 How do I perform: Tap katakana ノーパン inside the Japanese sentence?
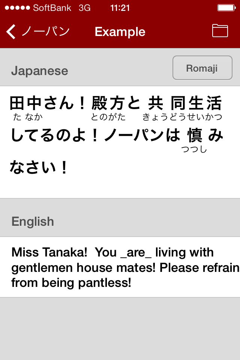pyautogui.click(x=135, y=135)
